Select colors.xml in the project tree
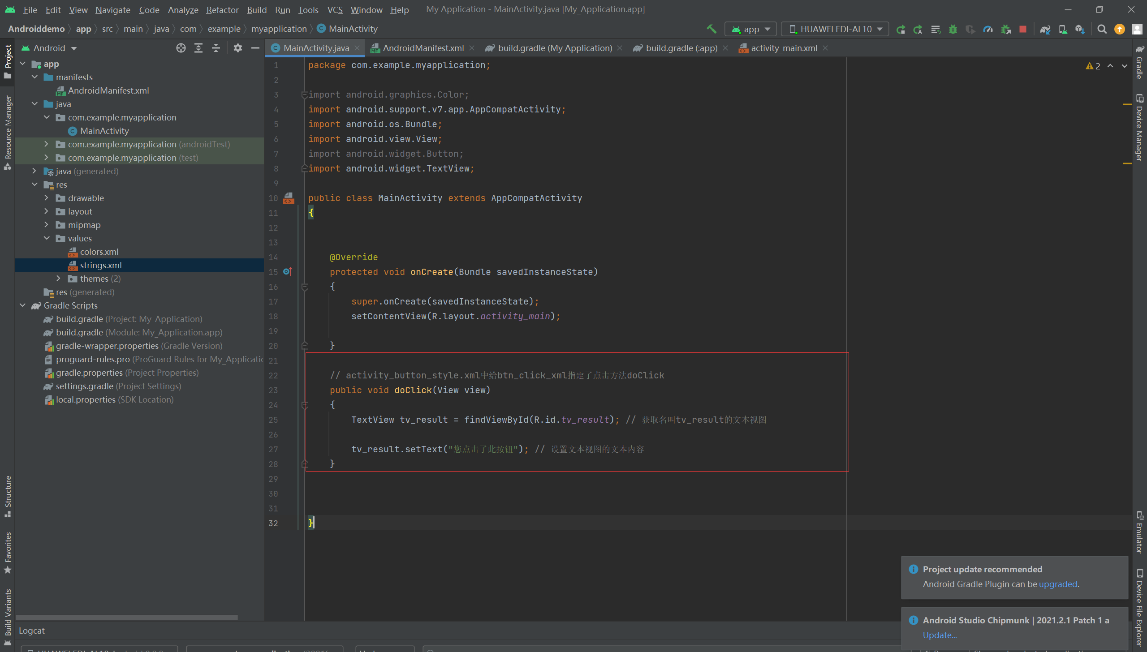The height and width of the screenshot is (652, 1147). pos(99,252)
